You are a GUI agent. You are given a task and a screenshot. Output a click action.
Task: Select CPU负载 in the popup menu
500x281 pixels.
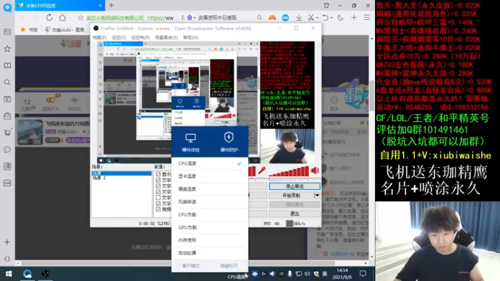coord(209,214)
